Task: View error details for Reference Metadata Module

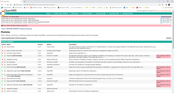Action: point(163,85)
